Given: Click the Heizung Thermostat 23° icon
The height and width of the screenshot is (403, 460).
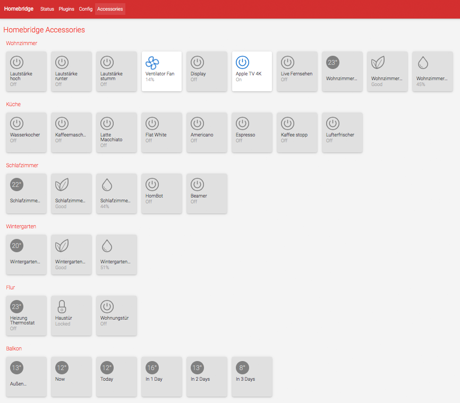Looking at the screenshot, I should (x=17, y=306).
